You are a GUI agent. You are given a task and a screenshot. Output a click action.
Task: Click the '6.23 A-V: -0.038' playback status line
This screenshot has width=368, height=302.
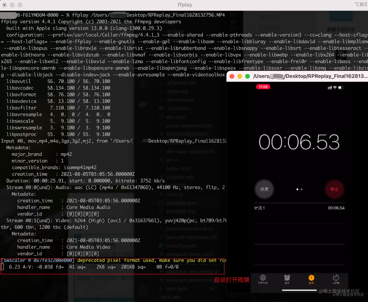(94, 267)
